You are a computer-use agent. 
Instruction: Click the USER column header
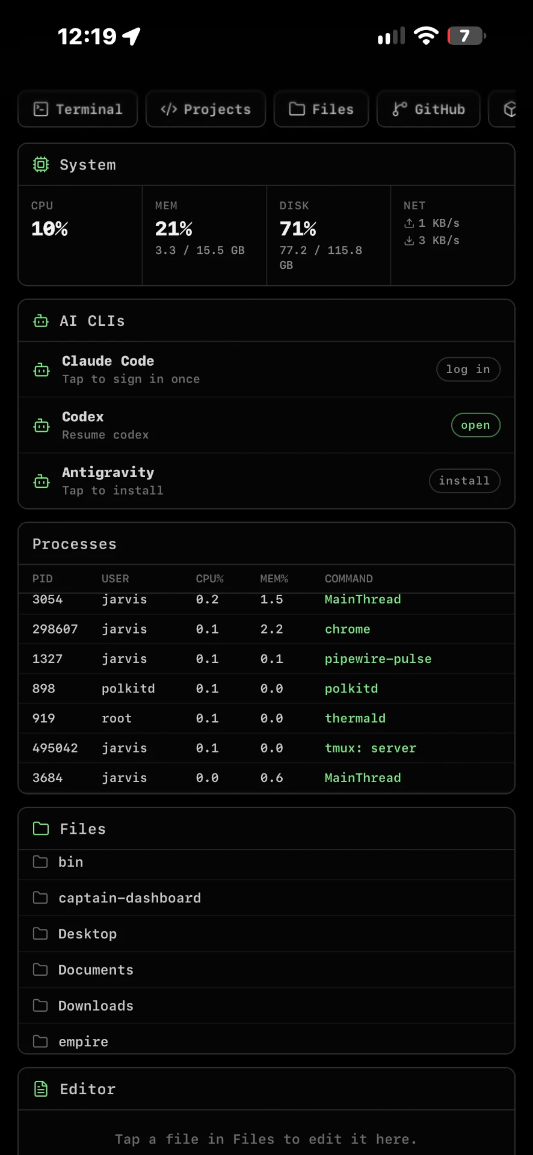click(x=116, y=579)
